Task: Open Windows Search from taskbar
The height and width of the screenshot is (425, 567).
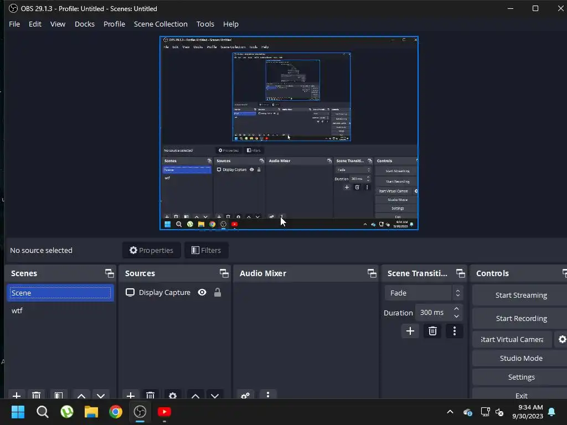Action: point(42,412)
